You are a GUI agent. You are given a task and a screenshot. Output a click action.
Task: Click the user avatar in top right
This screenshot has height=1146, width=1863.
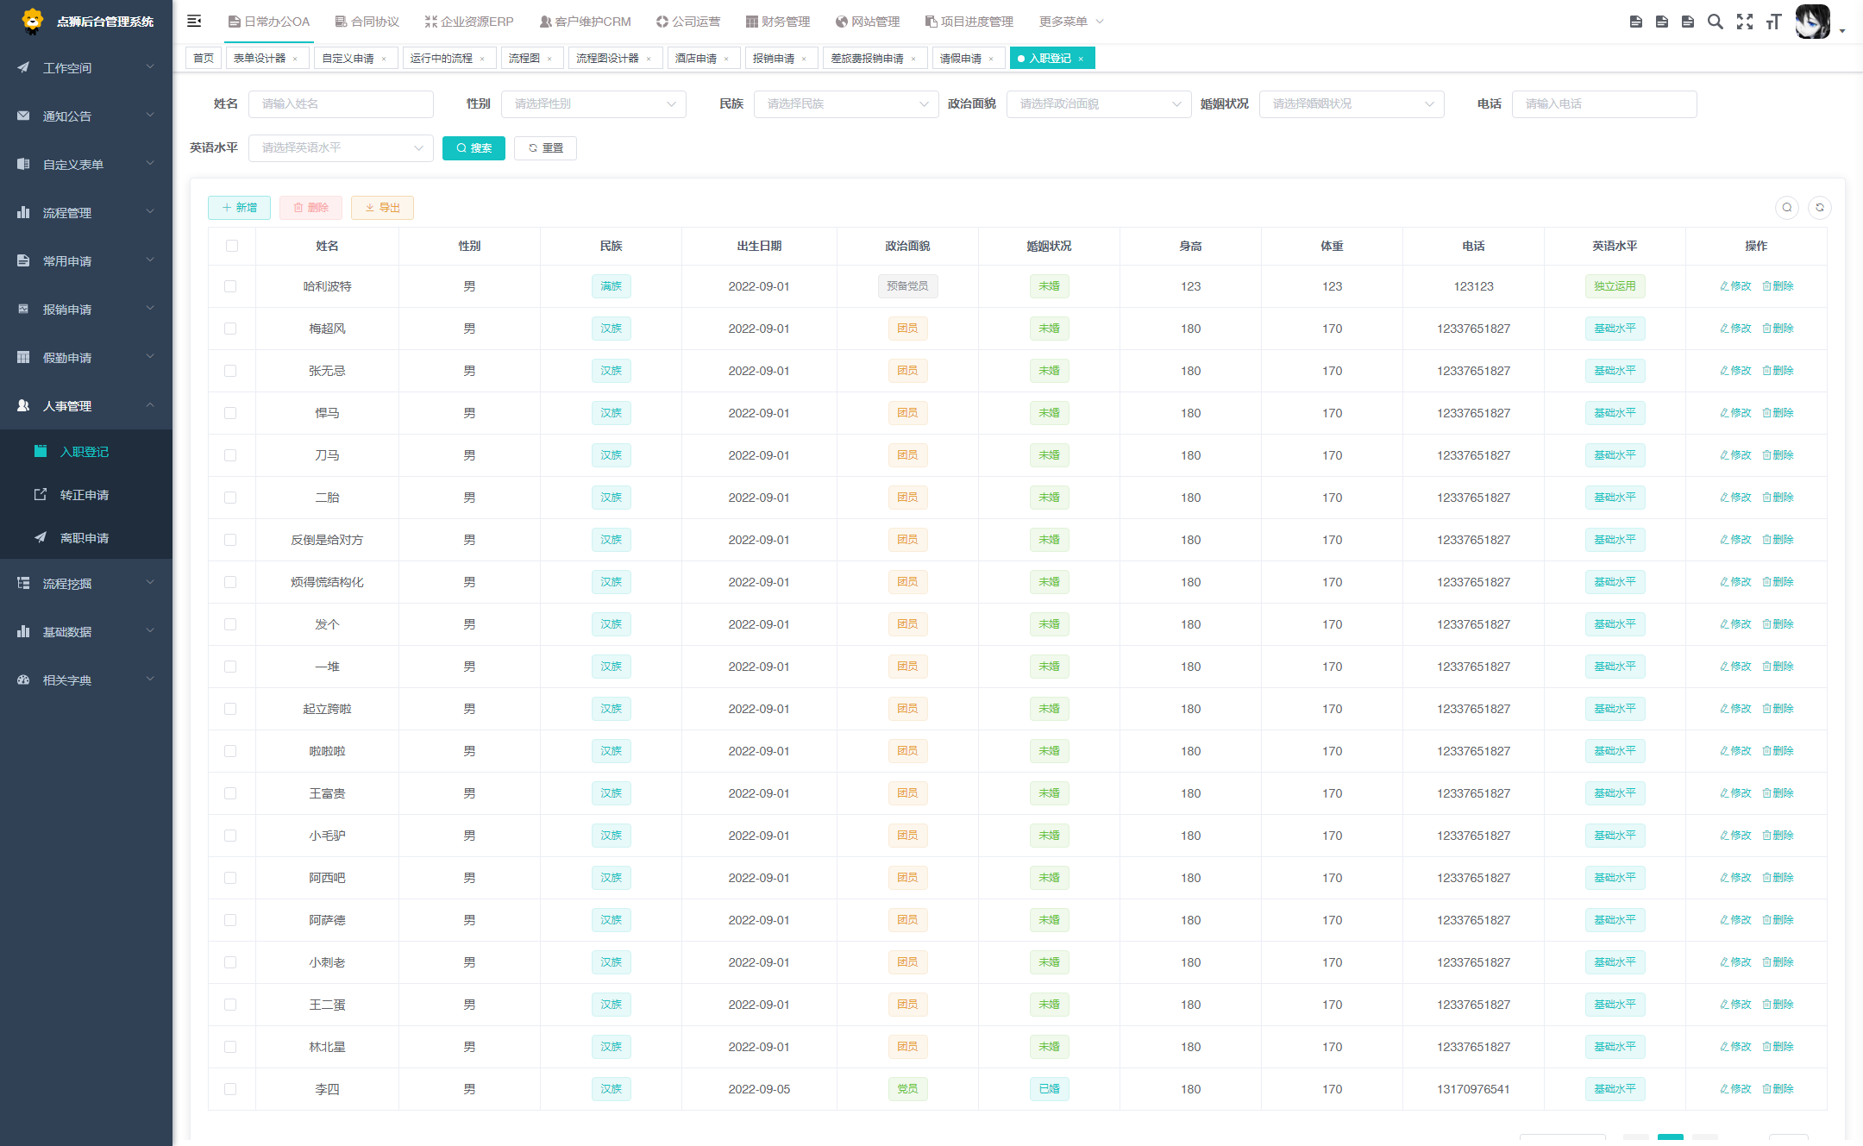click(1812, 22)
